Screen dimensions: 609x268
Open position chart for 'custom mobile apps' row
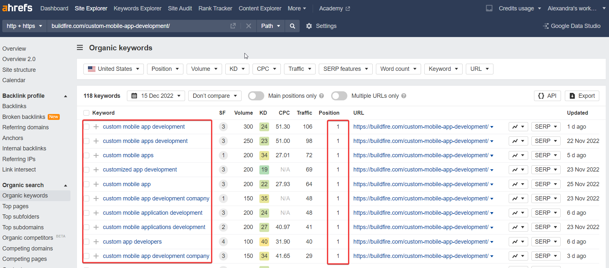[518, 155]
